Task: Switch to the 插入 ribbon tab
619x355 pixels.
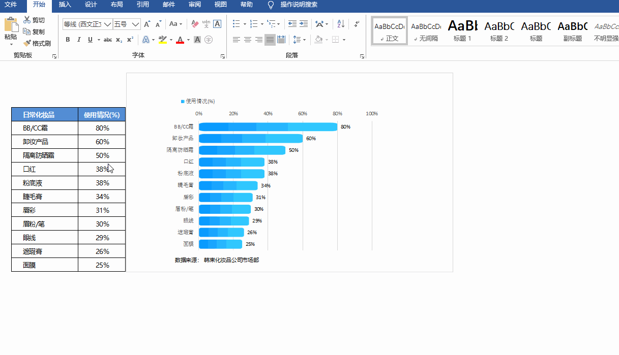Action: (65, 5)
